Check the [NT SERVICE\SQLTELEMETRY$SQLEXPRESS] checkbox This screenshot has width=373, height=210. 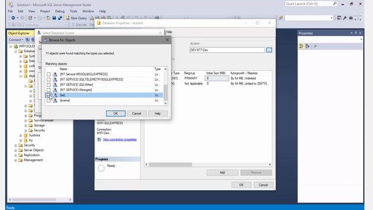[x=48, y=79]
